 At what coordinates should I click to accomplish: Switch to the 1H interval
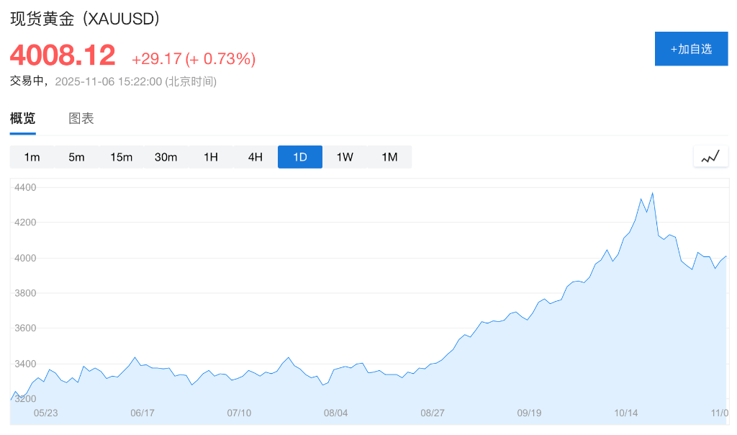click(x=210, y=156)
